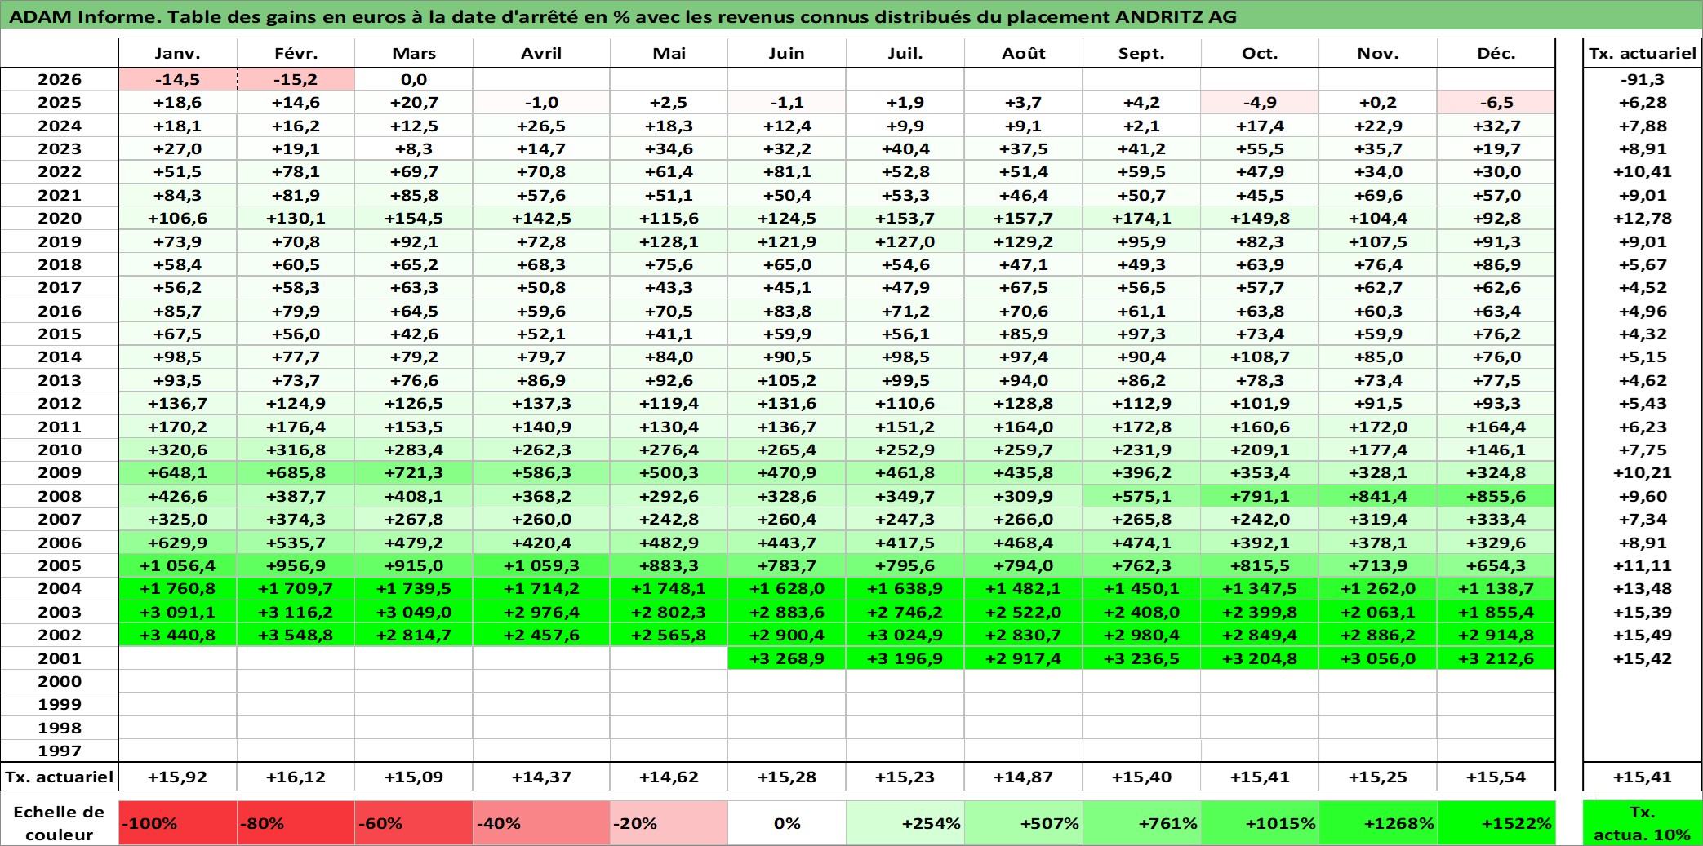Viewport: 1703px width, 846px height.
Task: Click the +32,7 cell in December 2024
Action: click(x=1496, y=126)
